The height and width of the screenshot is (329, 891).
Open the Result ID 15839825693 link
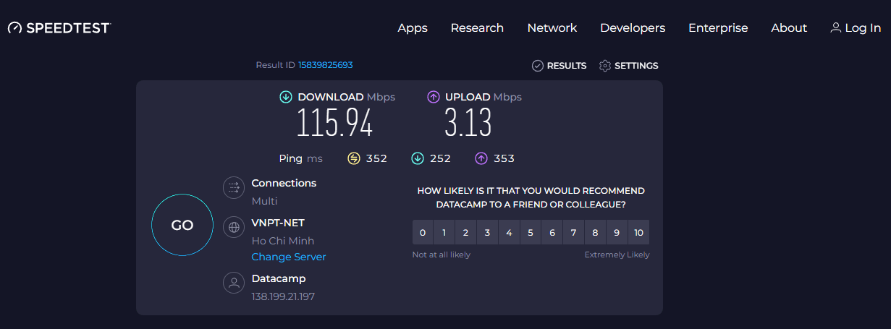(x=325, y=65)
